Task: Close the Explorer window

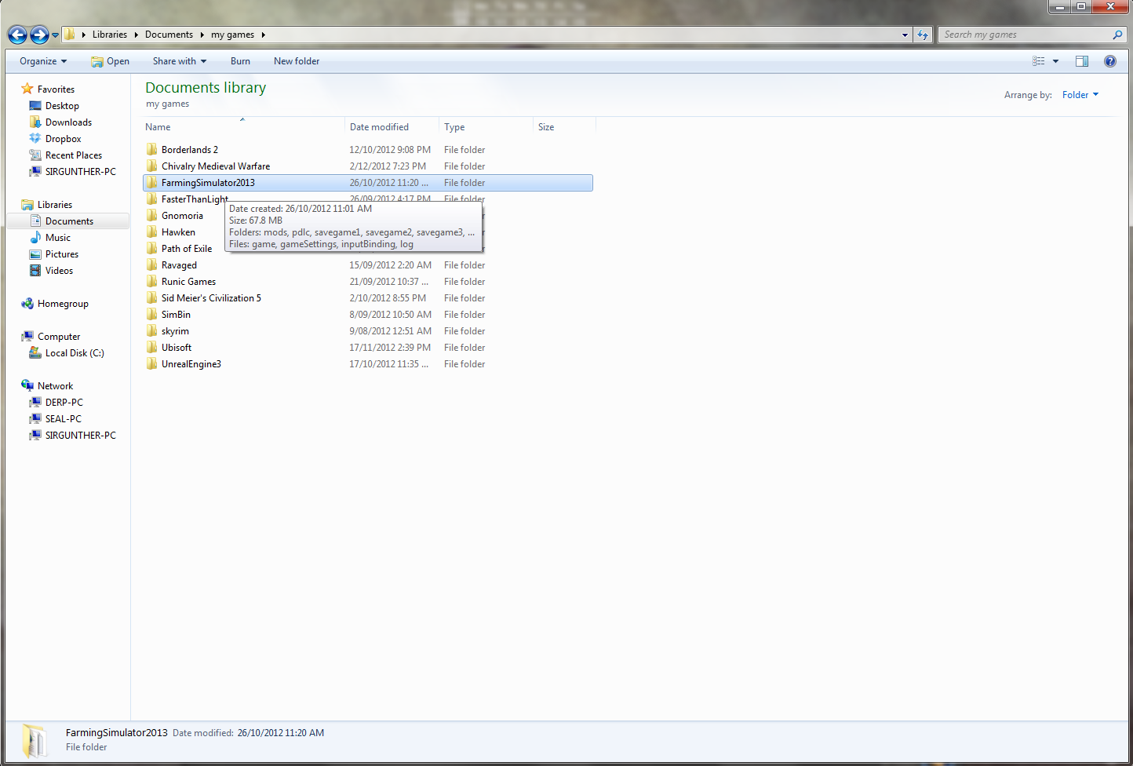Action: pyautogui.click(x=1110, y=6)
